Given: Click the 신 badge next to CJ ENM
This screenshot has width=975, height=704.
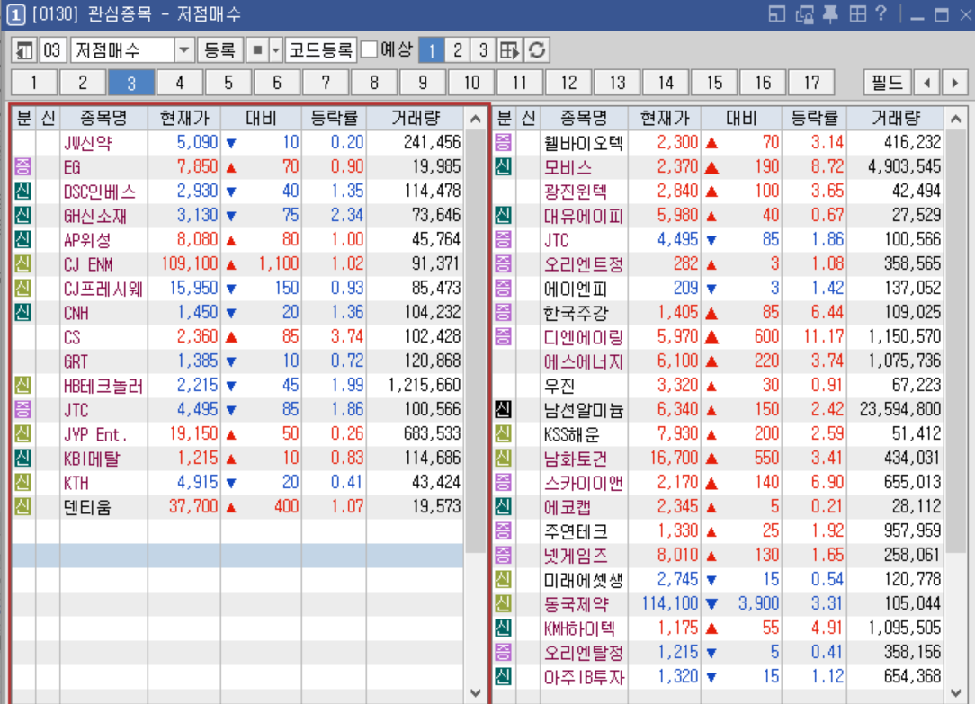Looking at the screenshot, I should click(23, 264).
